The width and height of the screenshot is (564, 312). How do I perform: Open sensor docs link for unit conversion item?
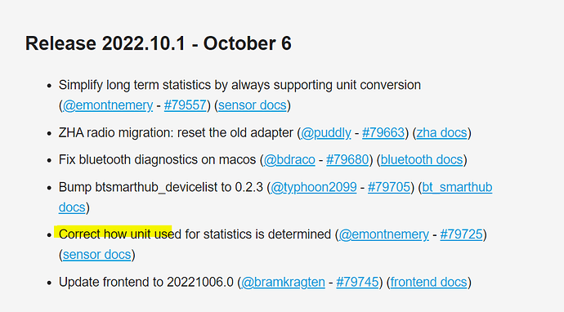click(253, 105)
